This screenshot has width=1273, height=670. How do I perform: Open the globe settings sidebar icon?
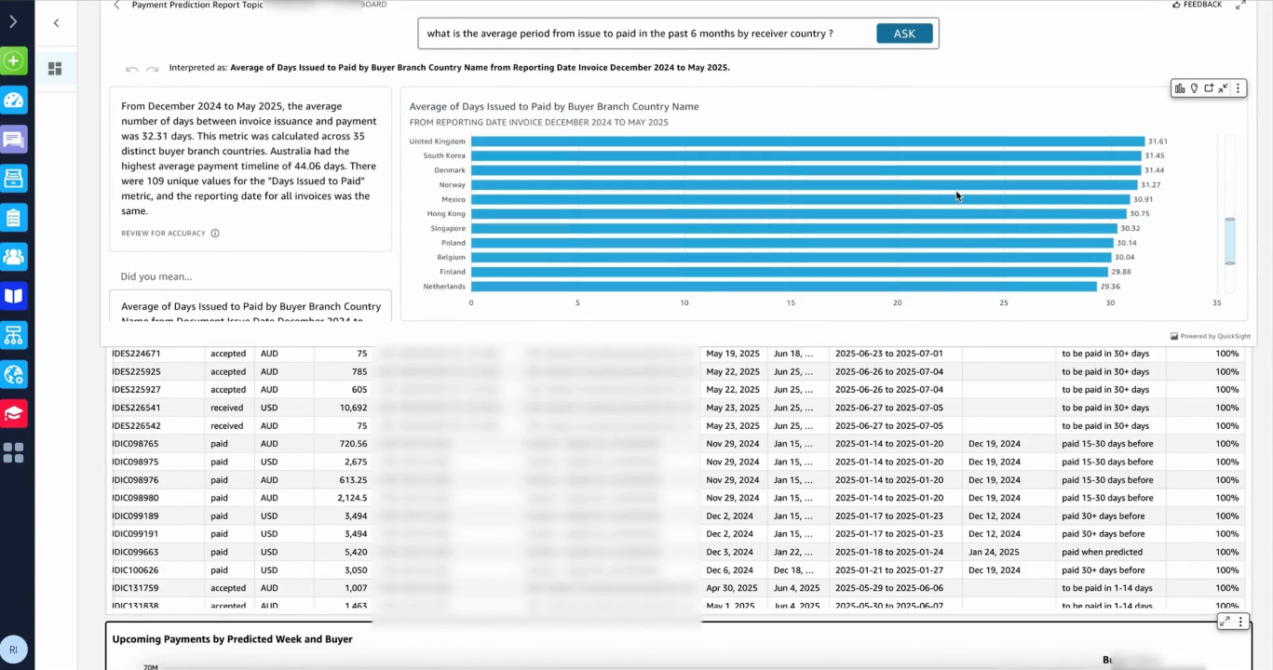click(x=14, y=374)
